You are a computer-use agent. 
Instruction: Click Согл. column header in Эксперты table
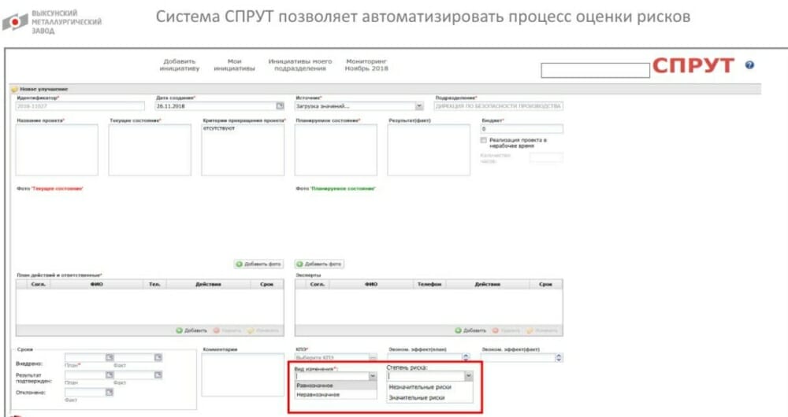click(x=317, y=284)
